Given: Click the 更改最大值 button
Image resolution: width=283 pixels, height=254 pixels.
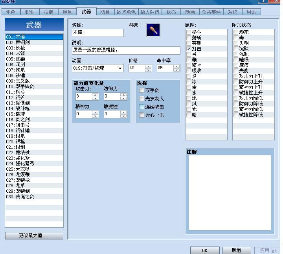Looking at the screenshot, I should pos(34,236).
